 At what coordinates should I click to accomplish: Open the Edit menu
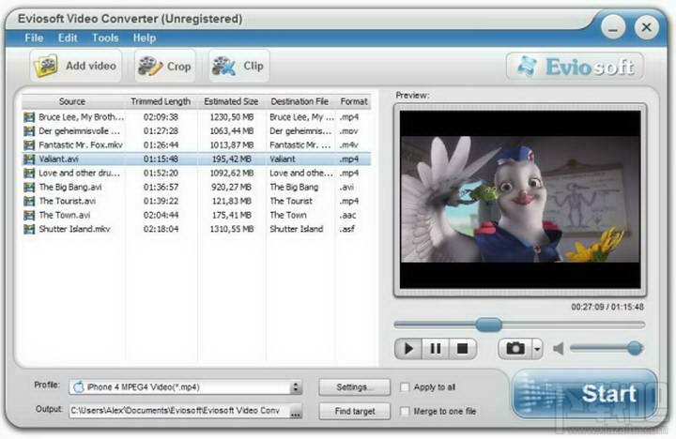pyautogui.click(x=68, y=38)
